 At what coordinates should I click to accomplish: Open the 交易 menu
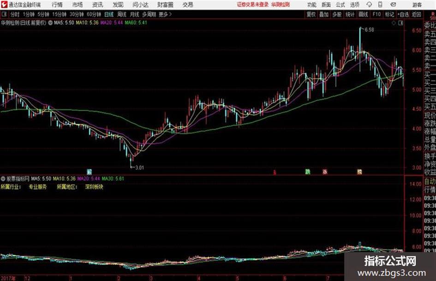pos(188,5)
